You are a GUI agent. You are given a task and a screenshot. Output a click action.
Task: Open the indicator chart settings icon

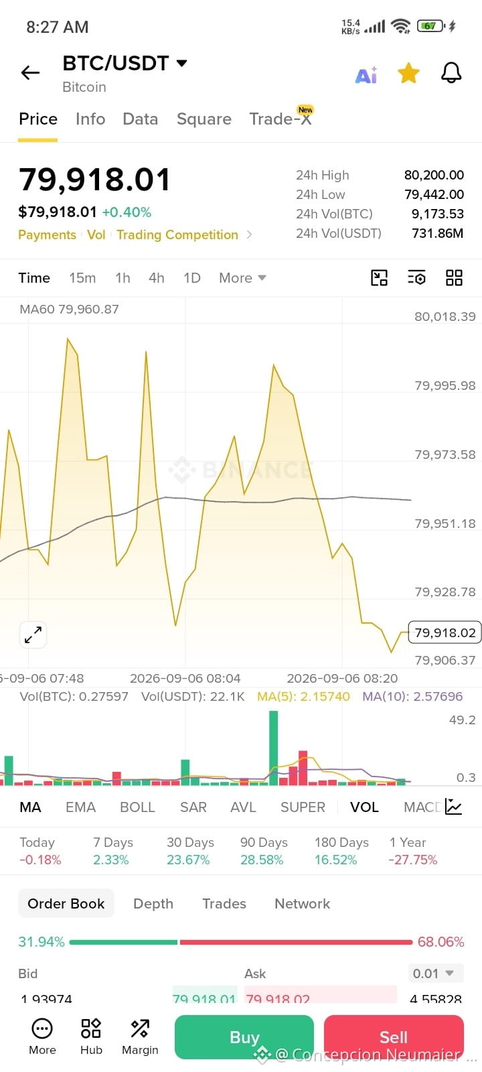(x=454, y=807)
